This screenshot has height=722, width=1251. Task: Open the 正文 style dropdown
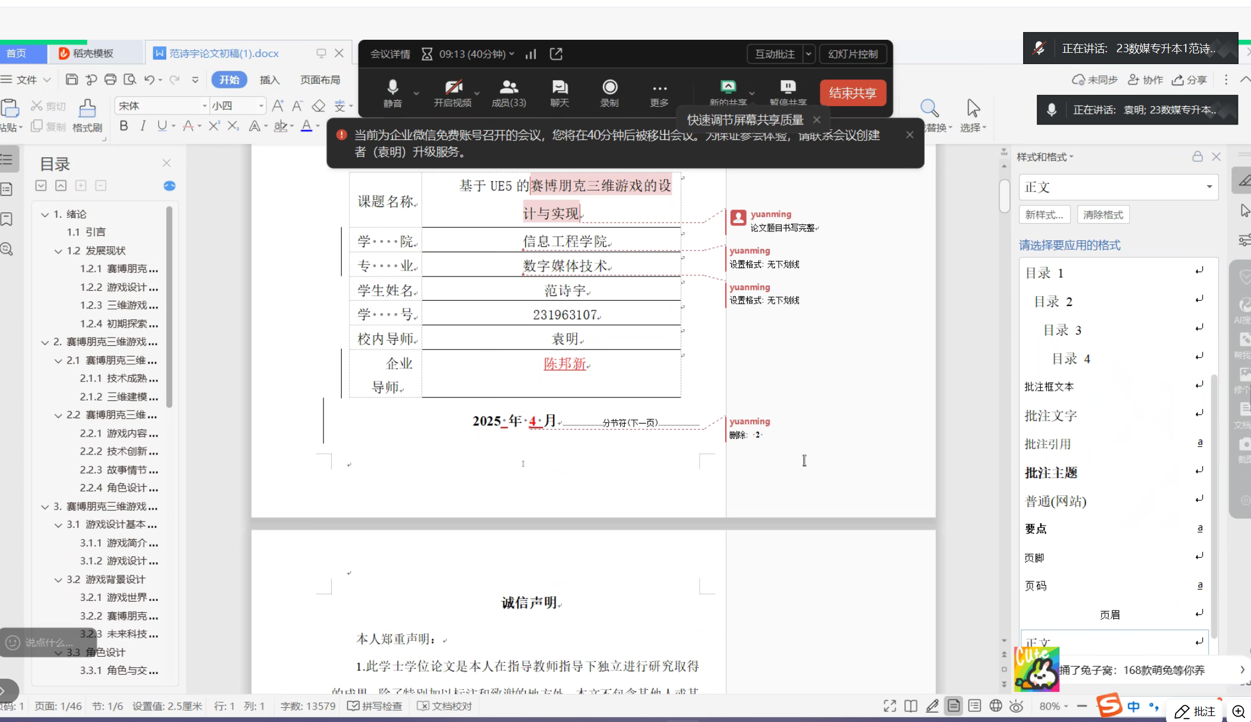(x=1209, y=187)
